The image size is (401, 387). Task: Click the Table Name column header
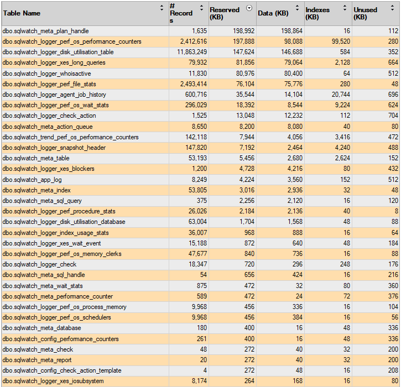tap(85, 14)
